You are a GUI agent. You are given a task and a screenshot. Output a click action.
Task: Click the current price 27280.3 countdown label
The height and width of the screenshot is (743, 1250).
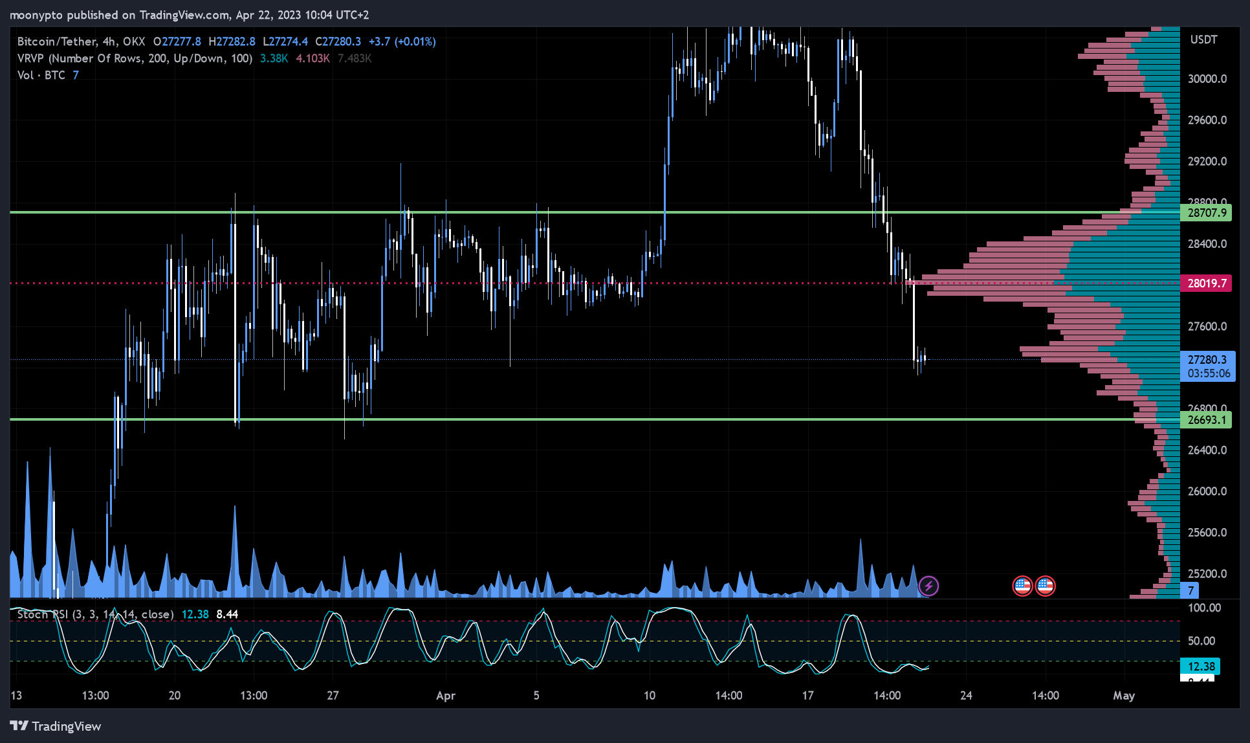pyautogui.click(x=1208, y=366)
